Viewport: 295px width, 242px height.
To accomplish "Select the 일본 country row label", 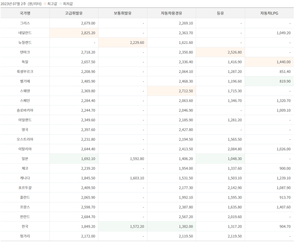I will tap(25, 159).
